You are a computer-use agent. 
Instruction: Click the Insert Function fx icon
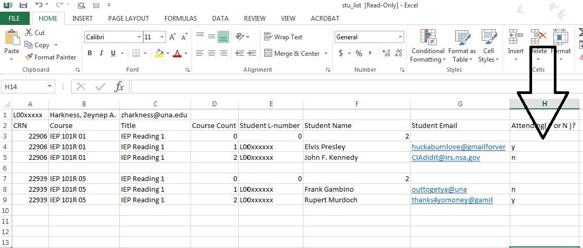[119, 87]
